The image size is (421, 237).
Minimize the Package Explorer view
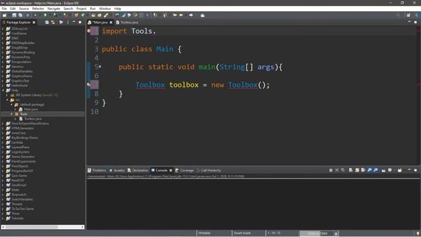point(74,22)
